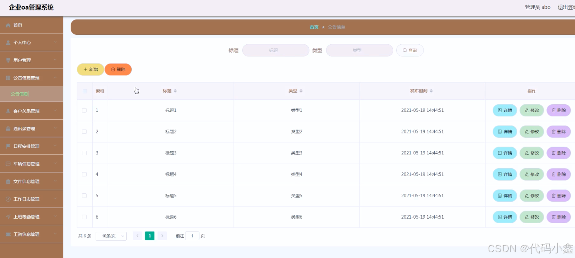Click the orange 删除 batch delete button
The width and height of the screenshot is (575, 258).
pos(118,70)
